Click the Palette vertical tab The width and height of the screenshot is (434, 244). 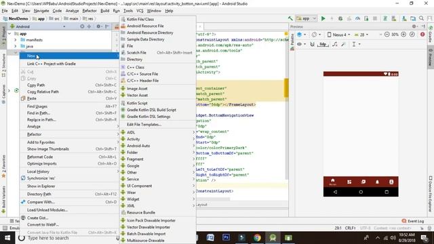click(292, 42)
